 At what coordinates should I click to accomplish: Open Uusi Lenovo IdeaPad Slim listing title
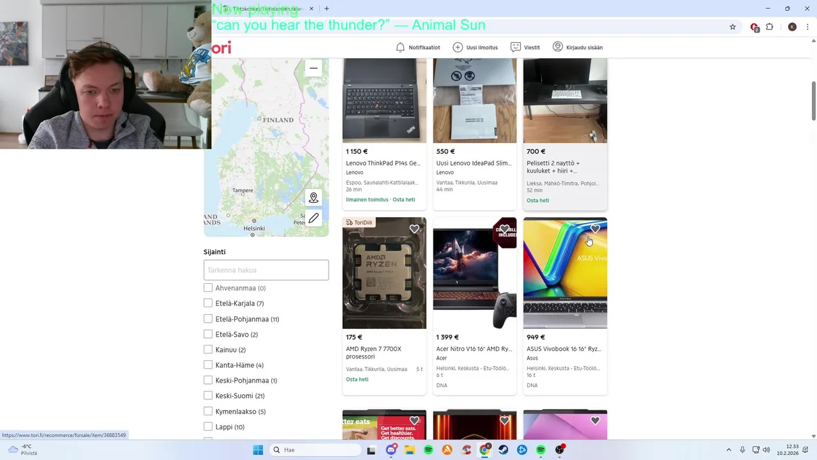474,163
